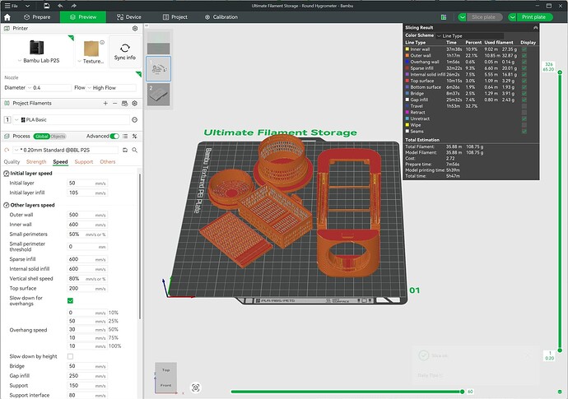
Task: Enable Slow down by height checkbox
Action: tap(70, 357)
